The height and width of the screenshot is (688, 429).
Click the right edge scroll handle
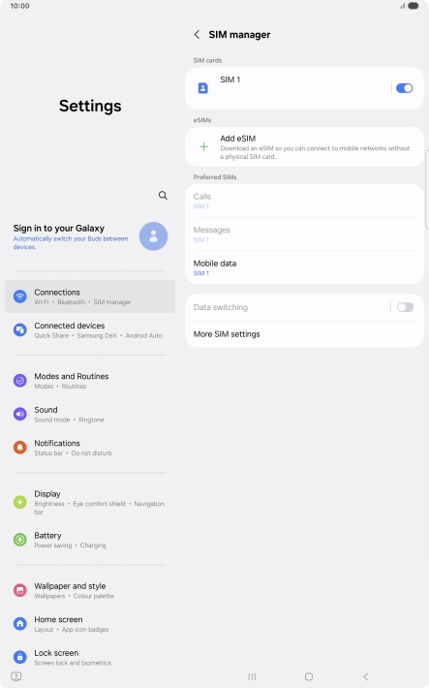[x=427, y=190]
